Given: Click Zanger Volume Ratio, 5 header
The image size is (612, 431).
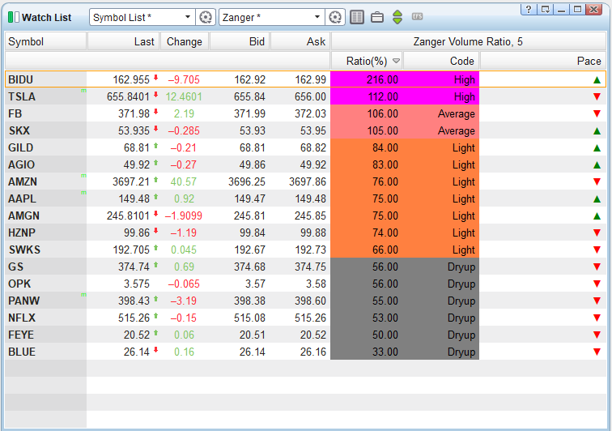Looking at the screenshot, I should point(469,41).
